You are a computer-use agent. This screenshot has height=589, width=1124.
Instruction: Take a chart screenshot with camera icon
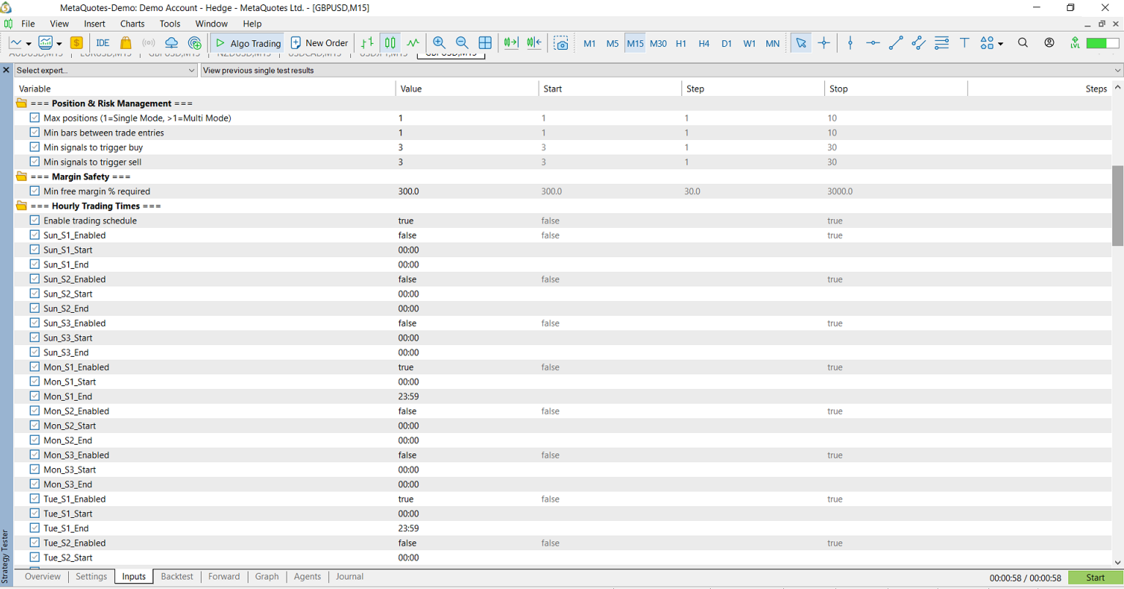click(561, 43)
